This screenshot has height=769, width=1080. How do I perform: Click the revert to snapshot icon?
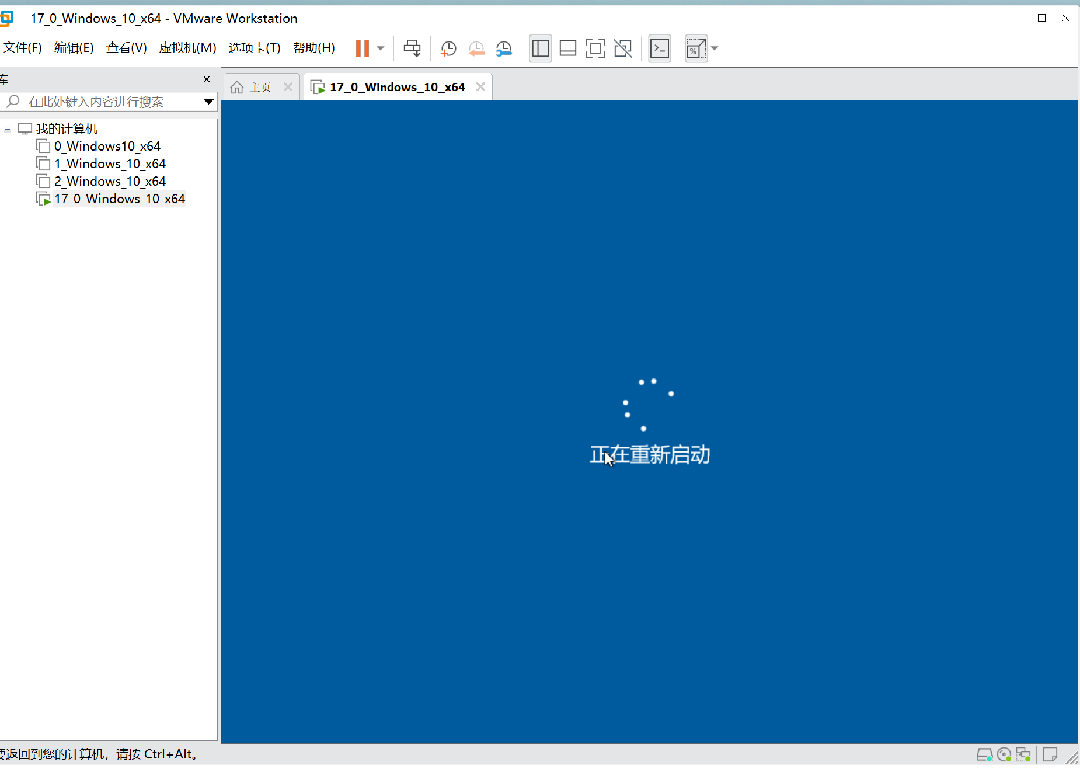point(476,48)
